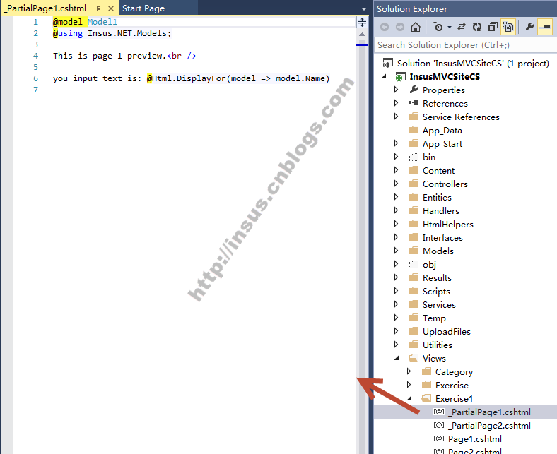
Task: Click the Solution Explorer Back arrow
Action: [x=385, y=27]
